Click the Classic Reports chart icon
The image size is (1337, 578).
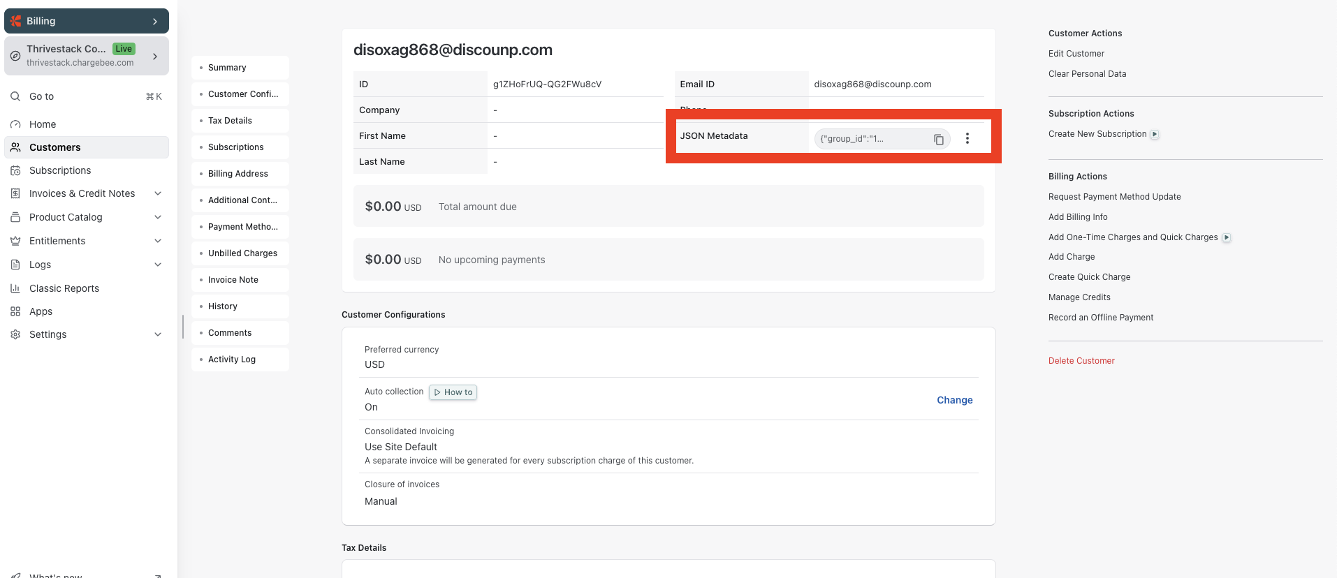15,288
